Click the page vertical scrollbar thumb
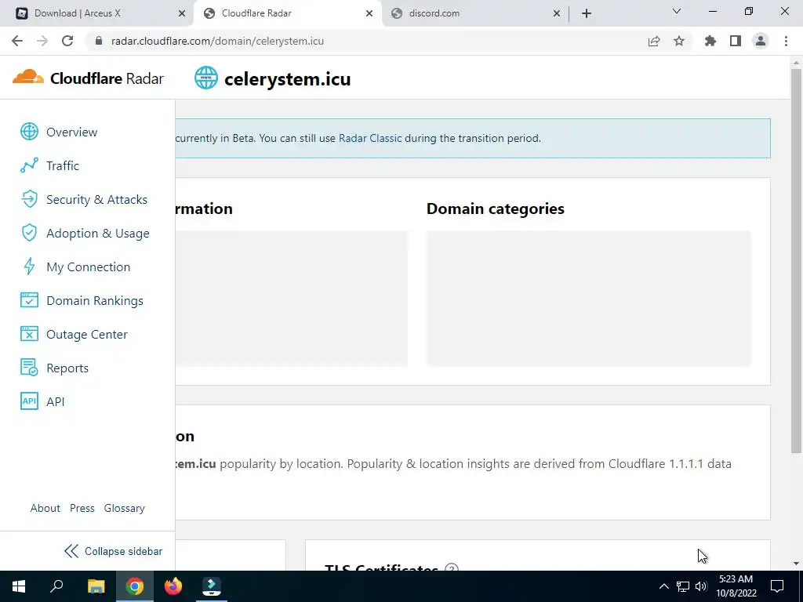The image size is (803, 602). 796,261
